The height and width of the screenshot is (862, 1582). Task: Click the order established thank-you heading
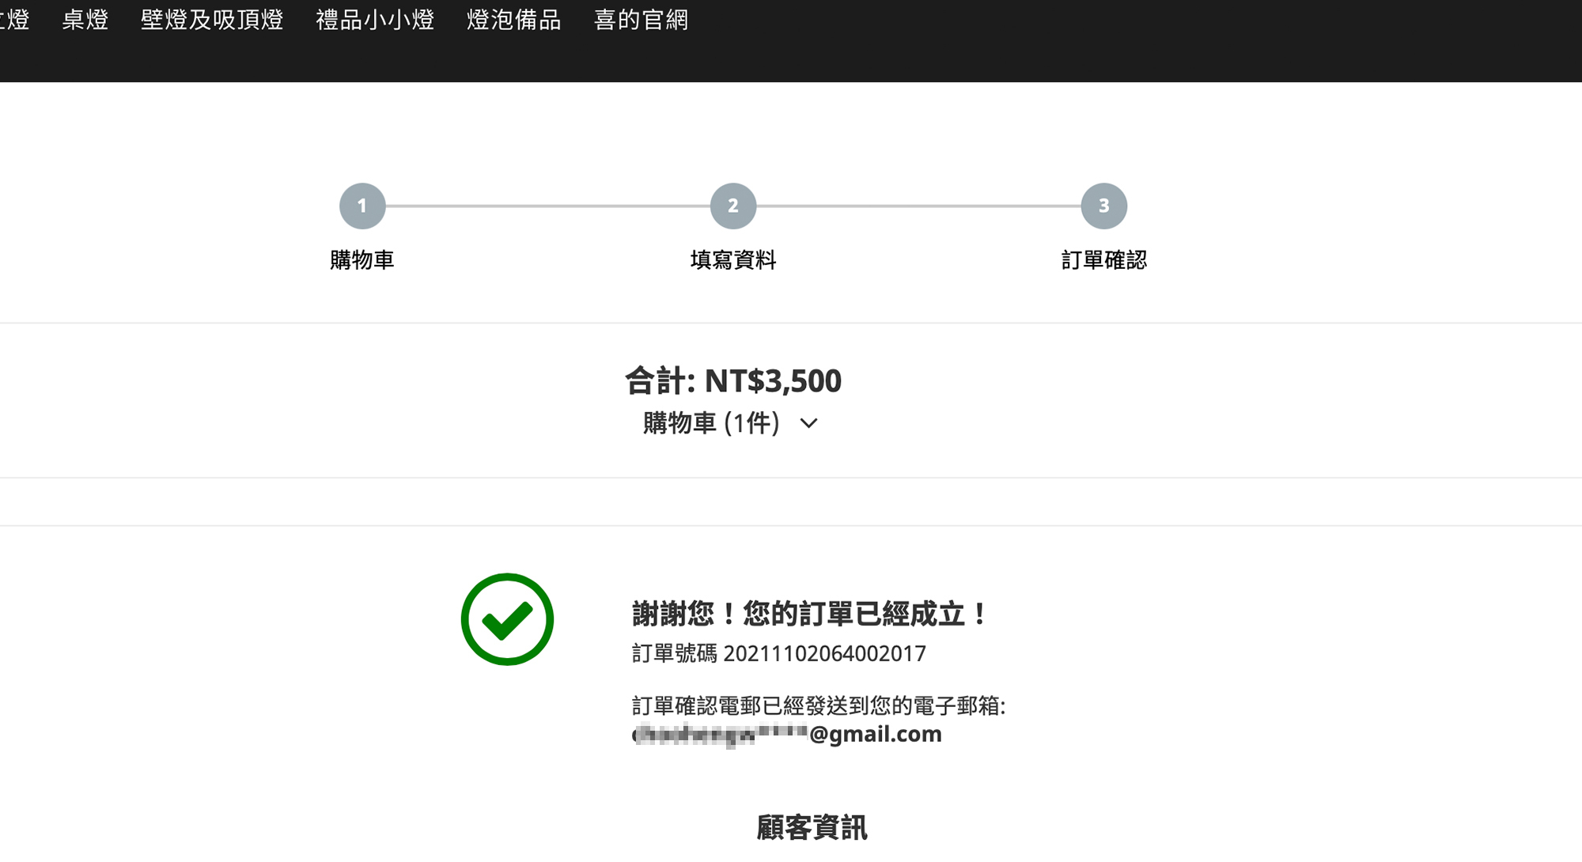(808, 614)
